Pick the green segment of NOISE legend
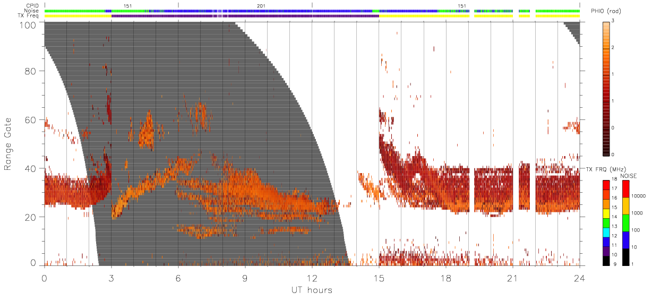The image size is (652, 301). click(627, 222)
